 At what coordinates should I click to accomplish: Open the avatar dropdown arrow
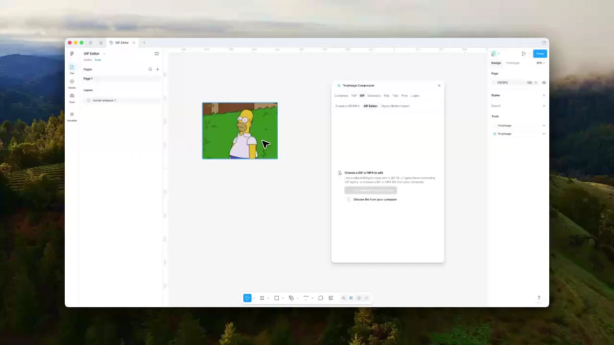coord(499,54)
